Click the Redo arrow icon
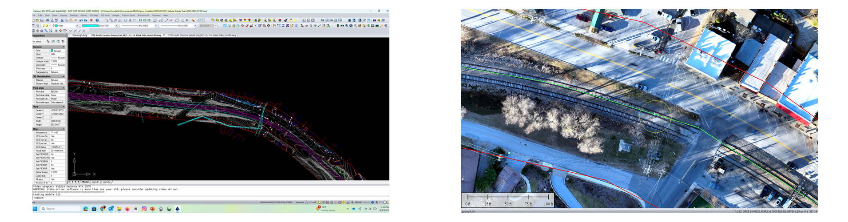The width and height of the screenshot is (848, 222). click(x=86, y=20)
